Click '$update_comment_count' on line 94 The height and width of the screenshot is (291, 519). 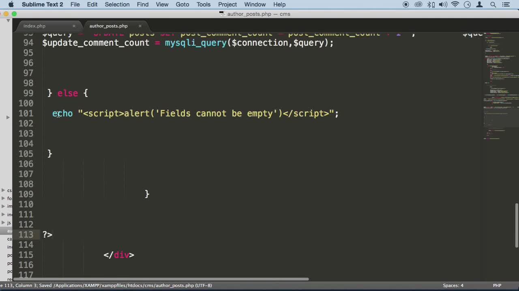click(x=96, y=43)
